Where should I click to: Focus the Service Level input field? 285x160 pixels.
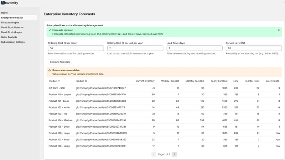pos(254,48)
